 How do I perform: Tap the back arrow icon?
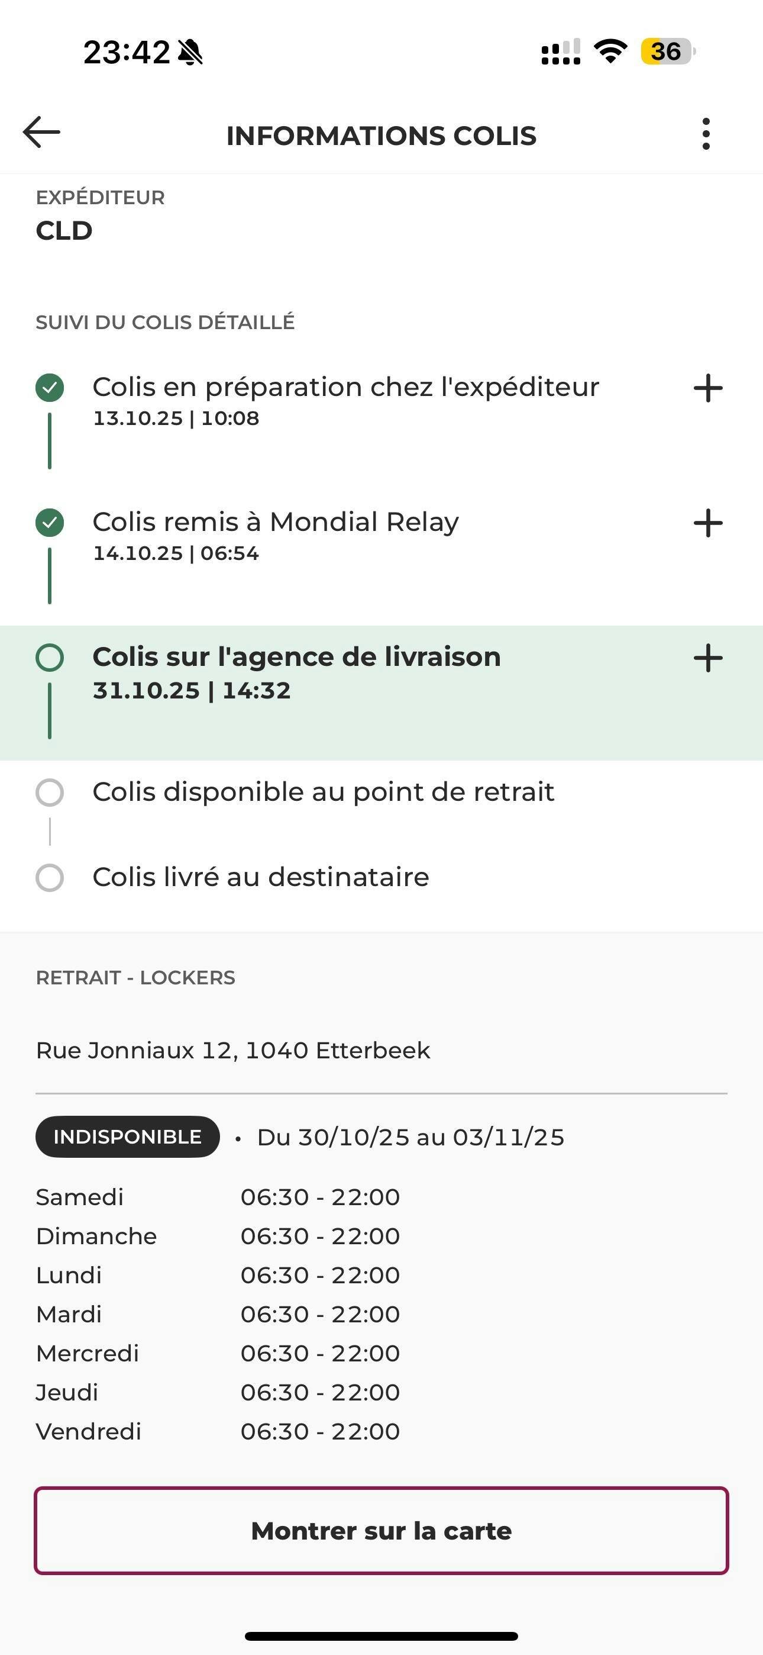point(42,133)
